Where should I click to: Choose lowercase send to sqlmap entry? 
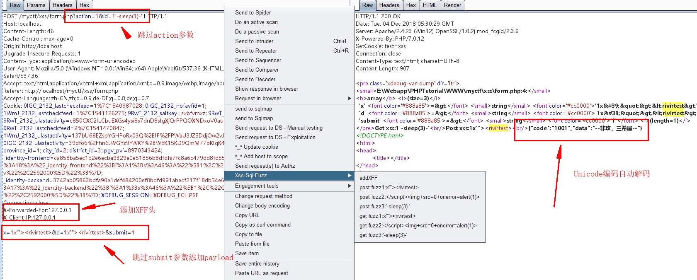pyautogui.click(x=289, y=109)
